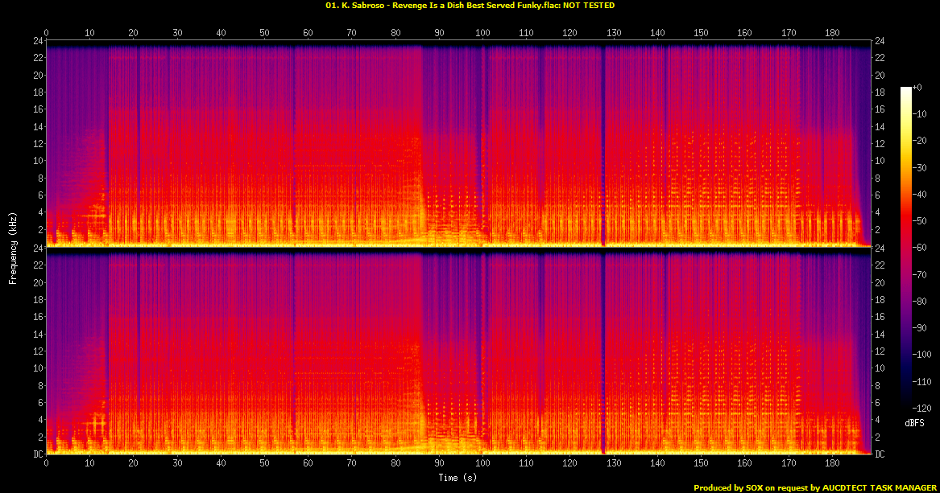Click the 'DC' label at bottom left
This screenshot has height=493, width=940.
(x=37, y=454)
